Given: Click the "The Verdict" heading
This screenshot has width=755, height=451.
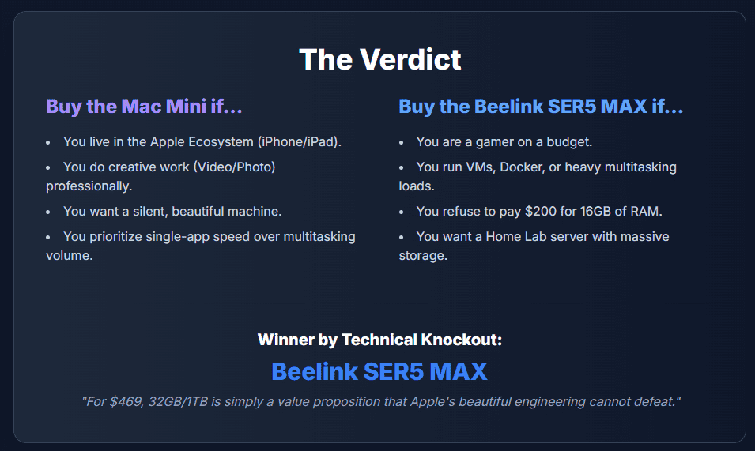Looking at the screenshot, I should (379, 60).
